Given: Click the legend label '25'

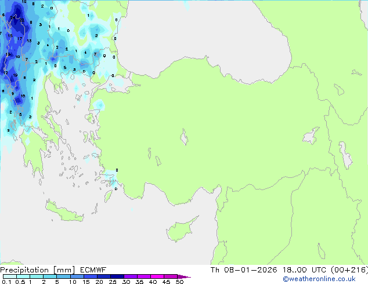Looking at the screenshot, I should [113, 282].
